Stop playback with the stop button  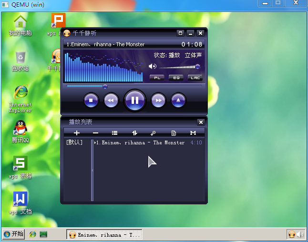91,101
